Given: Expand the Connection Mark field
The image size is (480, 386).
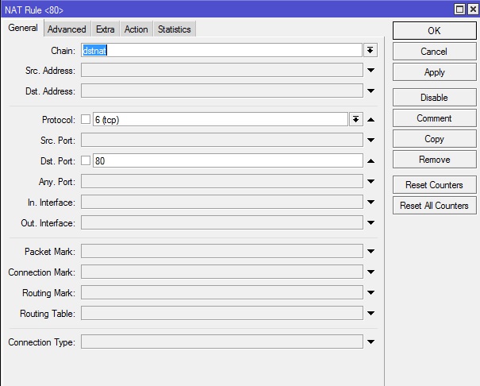Looking at the screenshot, I should (371, 272).
